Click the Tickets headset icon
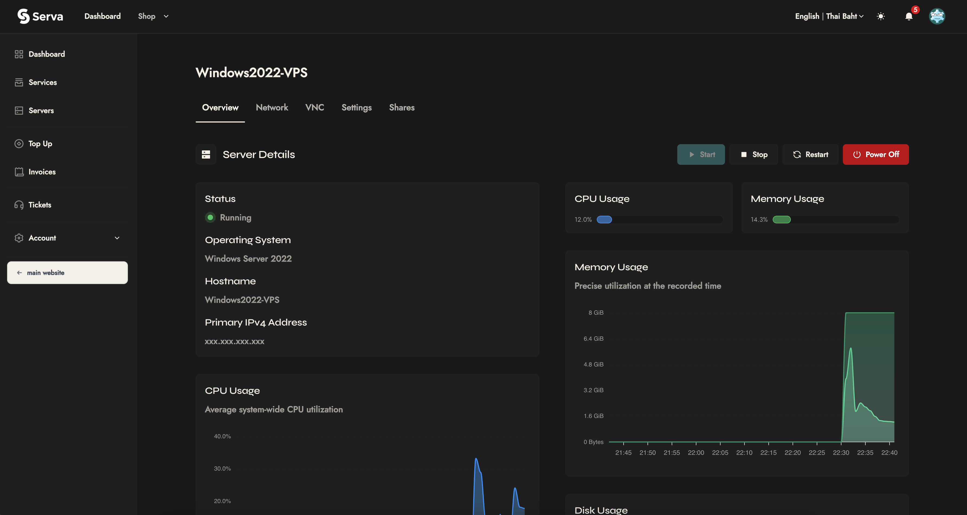This screenshot has width=967, height=515. (19, 205)
